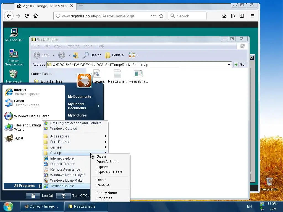The image size is (283, 212).
Task: Click Search in ResizeEnable toolbar
Action: [92, 55]
